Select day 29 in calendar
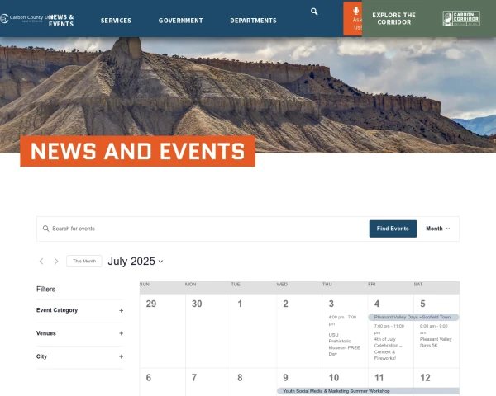This screenshot has height=396, width=496. pos(151,304)
